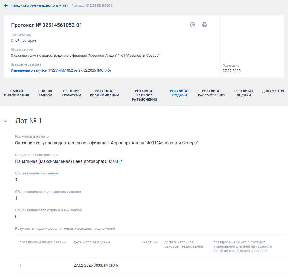Open the Список заявок tab
The width and height of the screenshot is (288, 279).
click(x=45, y=93)
